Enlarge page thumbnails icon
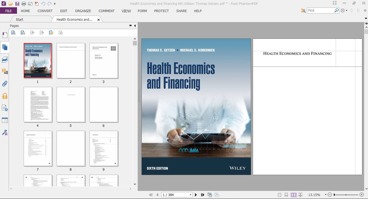 13,33
